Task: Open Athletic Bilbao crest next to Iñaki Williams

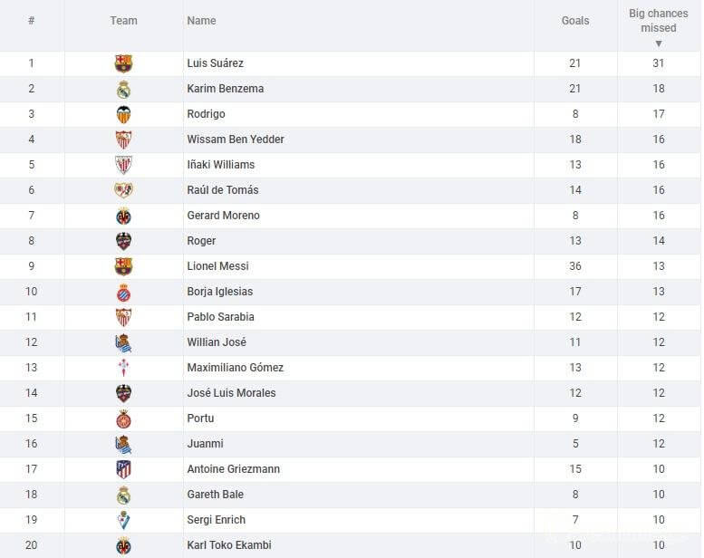Action: 123,165
